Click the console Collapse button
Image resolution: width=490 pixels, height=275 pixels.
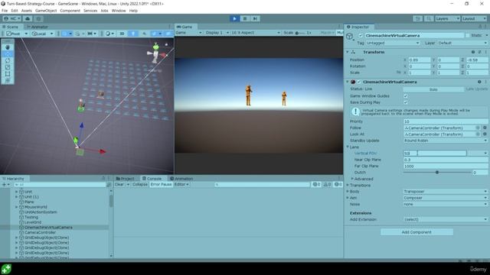[x=139, y=185]
